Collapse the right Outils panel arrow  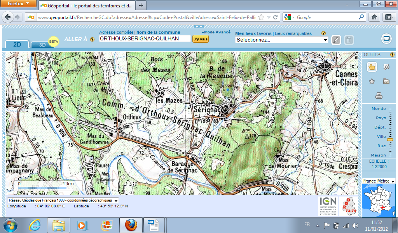coord(360,137)
